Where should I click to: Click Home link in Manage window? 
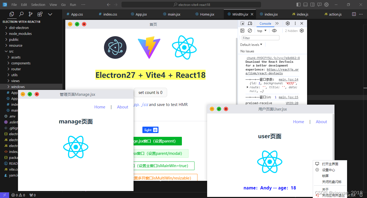[x=100, y=107]
